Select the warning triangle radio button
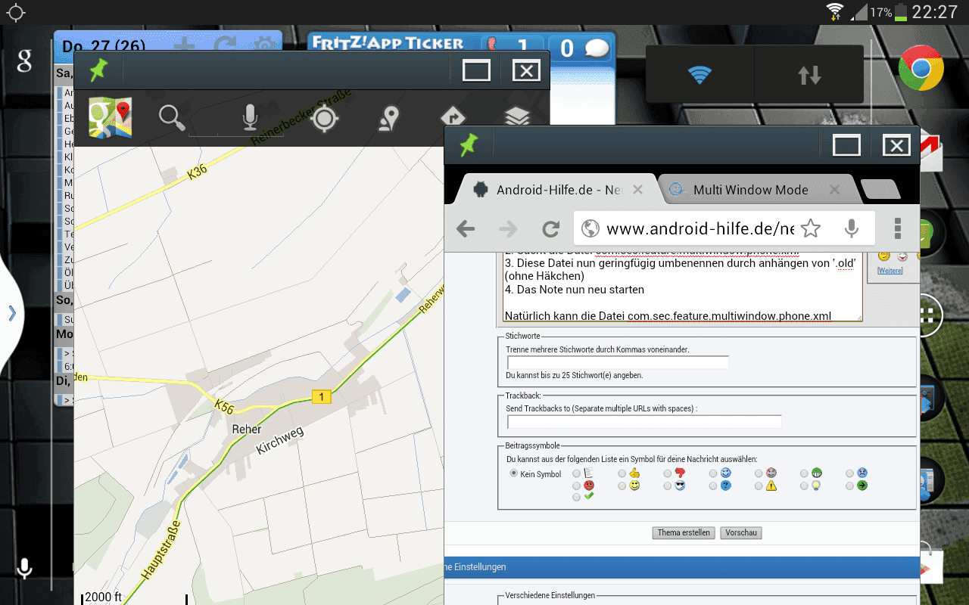 point(759,486)
